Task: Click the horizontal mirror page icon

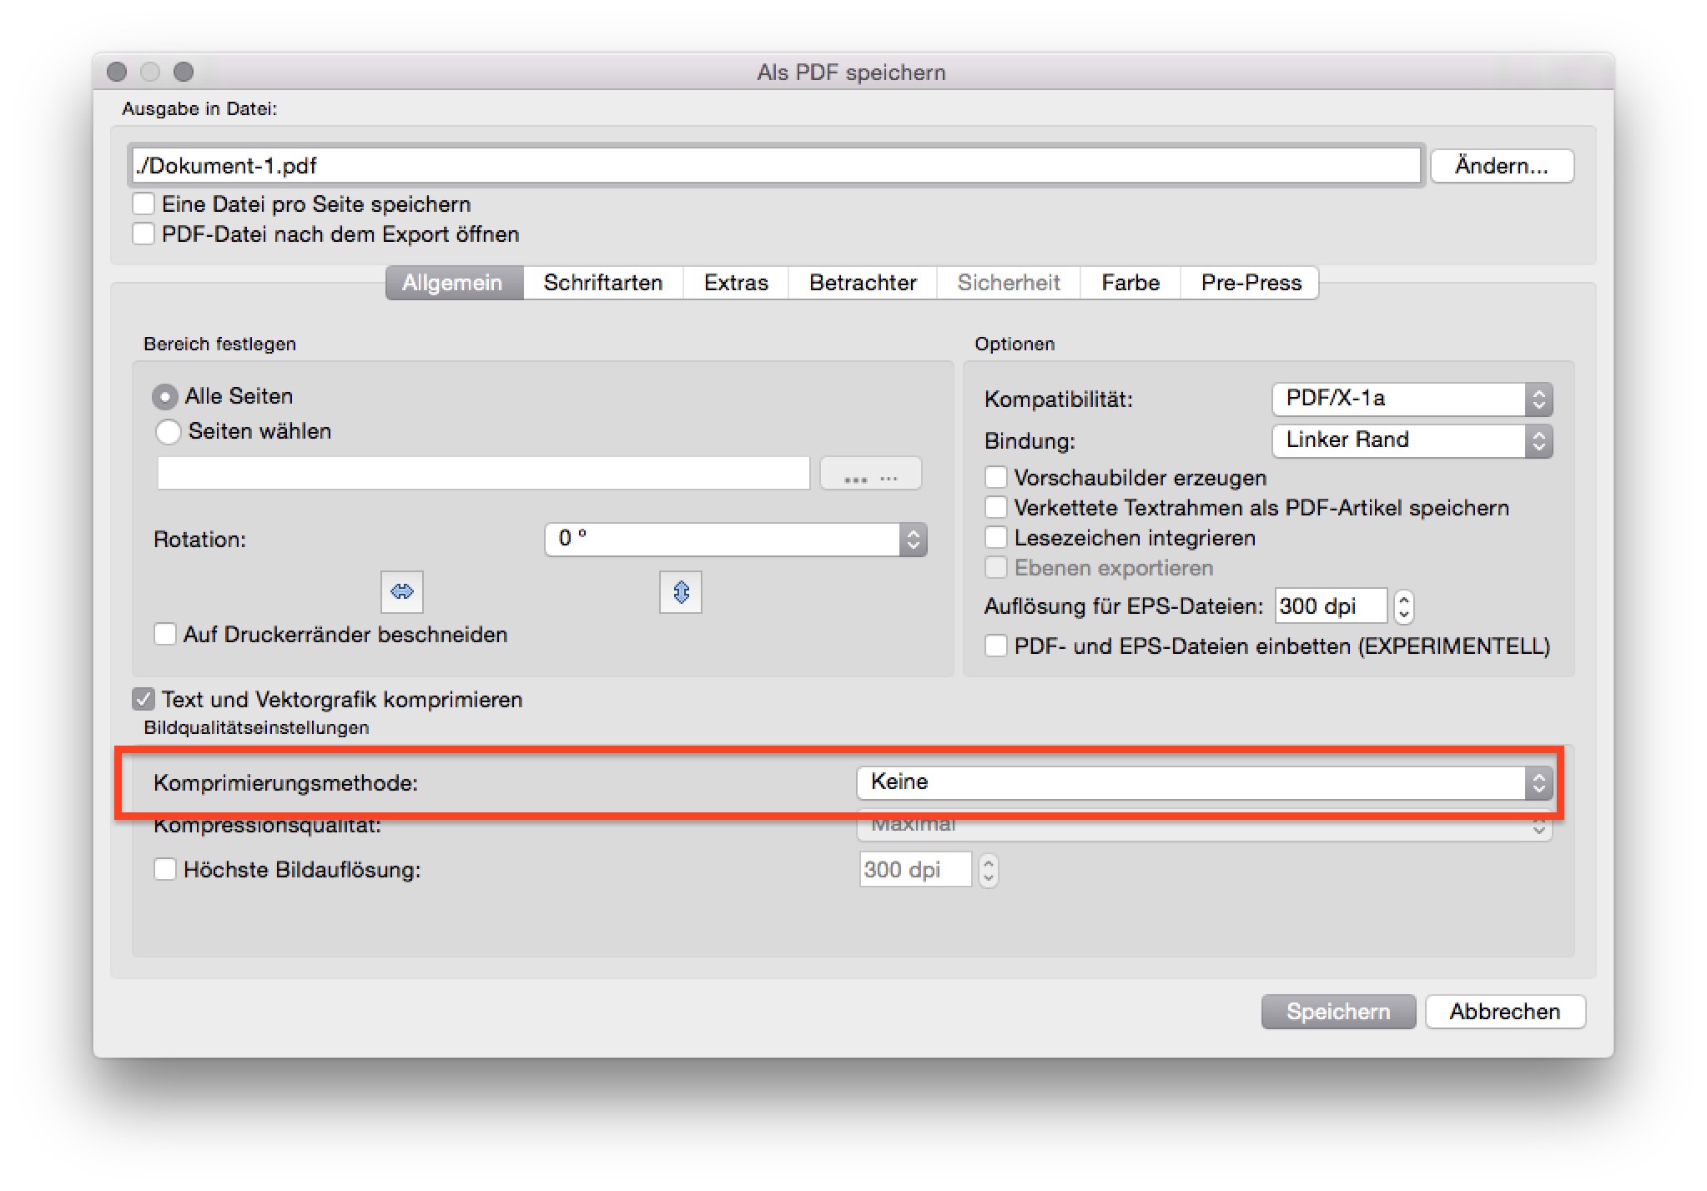Action: click(401, 591)
